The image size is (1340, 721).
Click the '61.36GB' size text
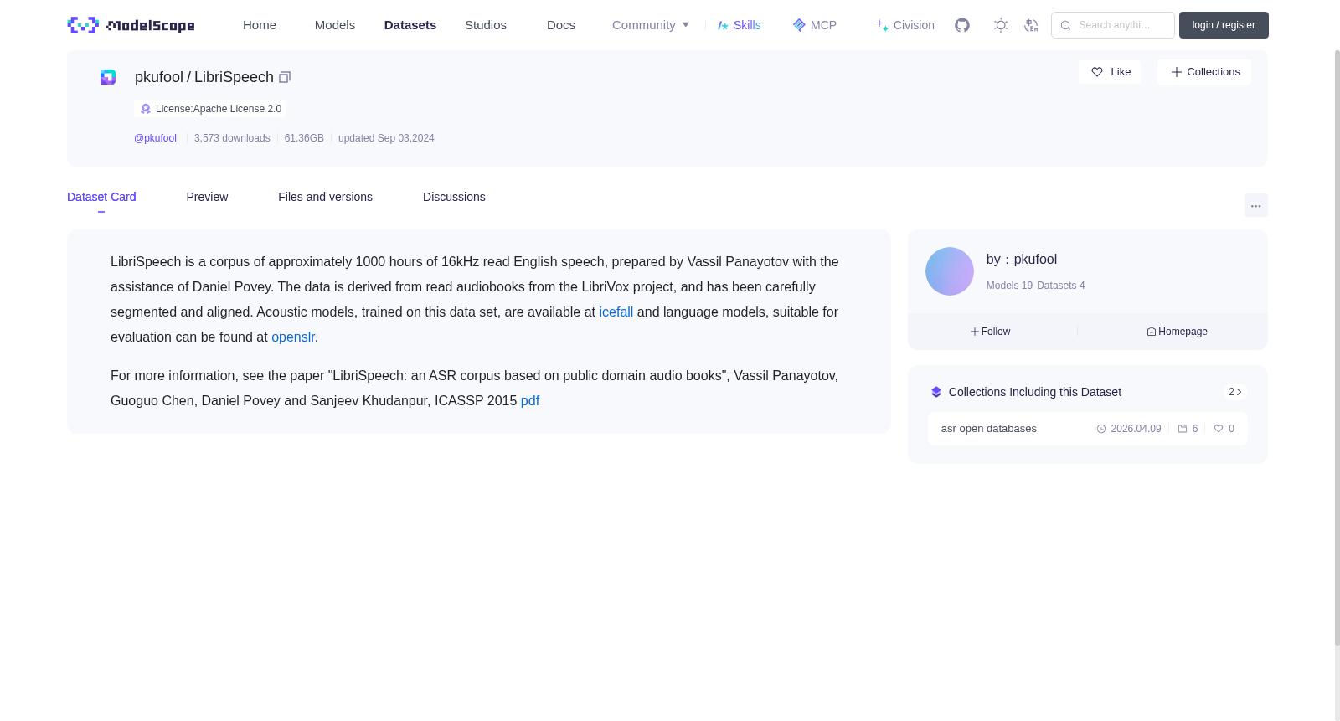(x=304, y=138)
